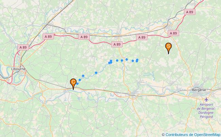Click the orange S map marker
Viewport: 221px width, 137px height.
(x=168, y=48)
